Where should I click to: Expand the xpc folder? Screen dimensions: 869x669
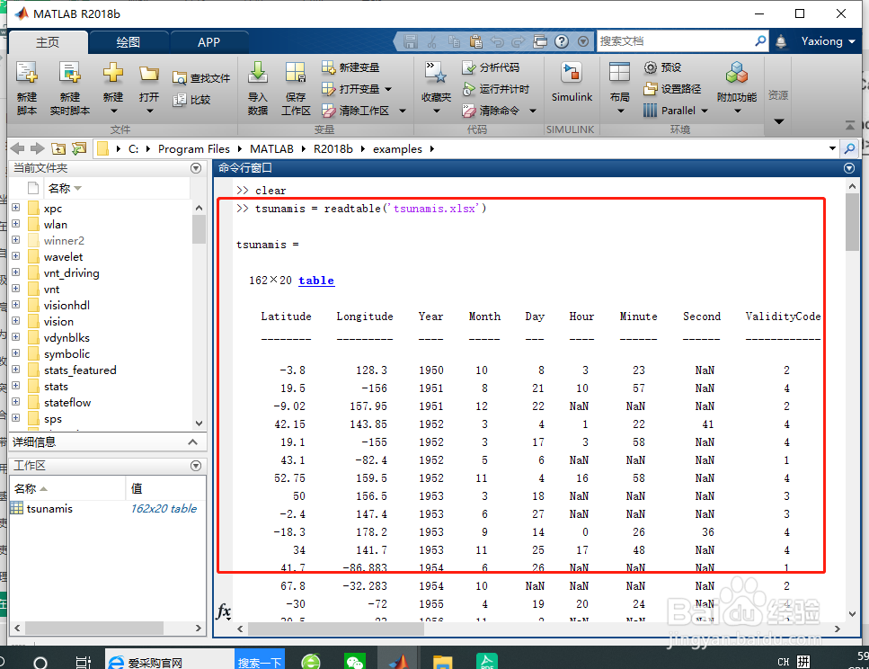15,208
